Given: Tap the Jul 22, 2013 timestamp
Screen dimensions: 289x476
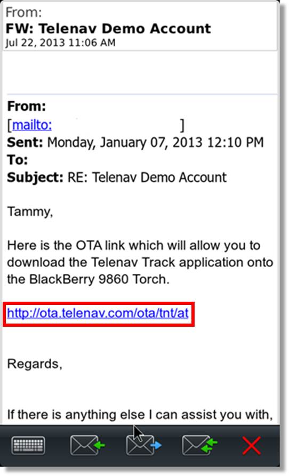Looking at the screenshot, I should tap(60, 43).
